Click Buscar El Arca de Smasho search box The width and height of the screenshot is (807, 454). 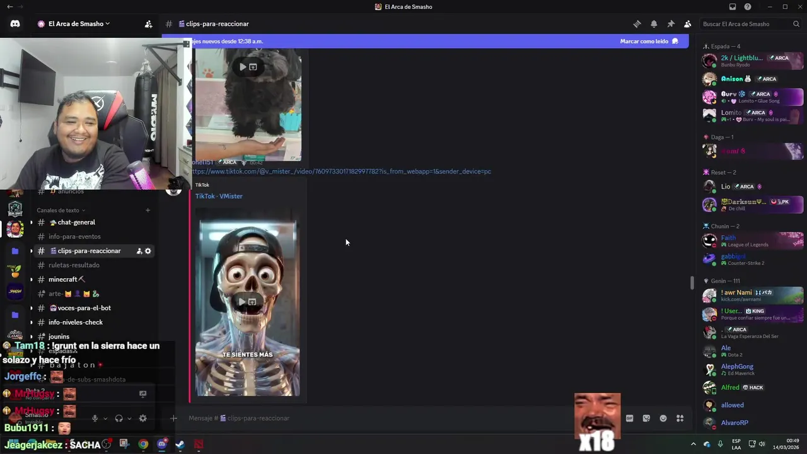(x=745, y=24)
